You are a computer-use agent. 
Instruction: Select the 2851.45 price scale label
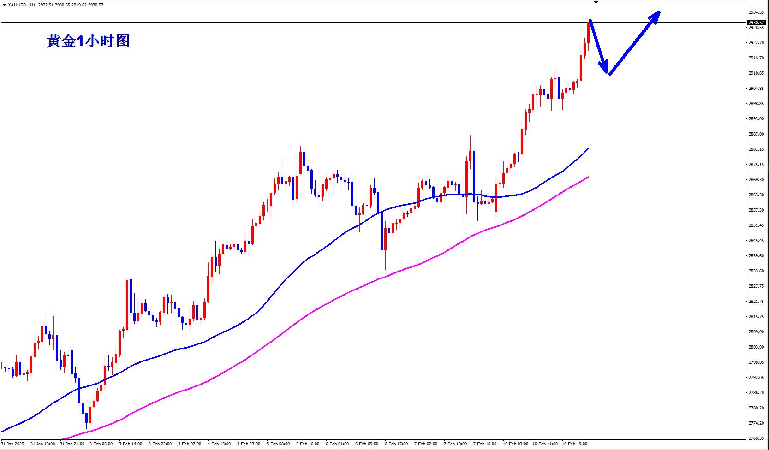[x=756, y=225]
